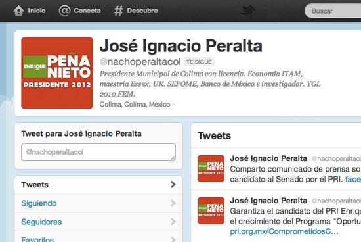Image resolution: width=361 pixels, height=242 pixels.
Task: Open the Seguidores list
Action: coord(98,222)
